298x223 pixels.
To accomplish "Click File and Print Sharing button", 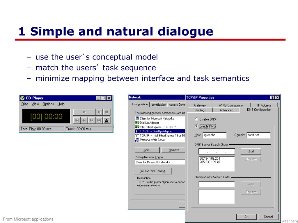I will 153,171.
